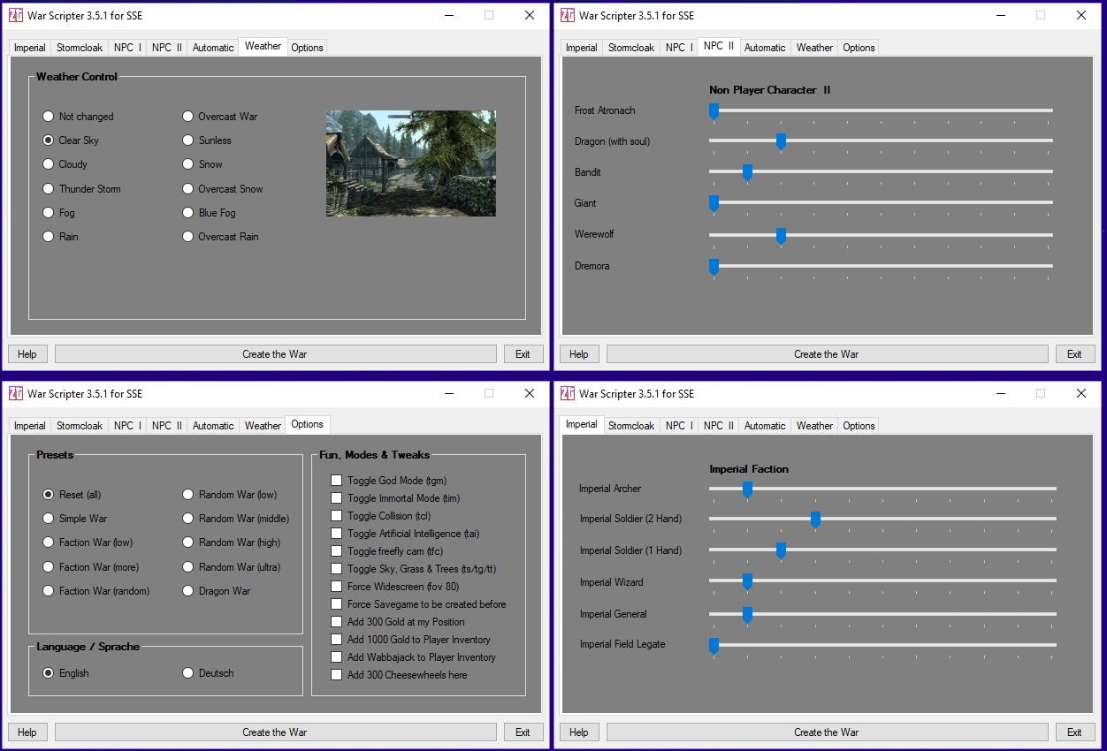Switch to Stormcloak tab in Weather Control window
Viewport: 1107px width, 751px height.
(80, 48)
